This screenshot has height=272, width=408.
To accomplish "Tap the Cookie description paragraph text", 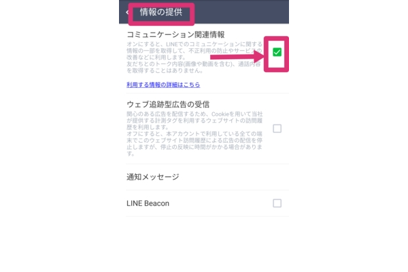I will pyautogui.click(x=194, y=120).
